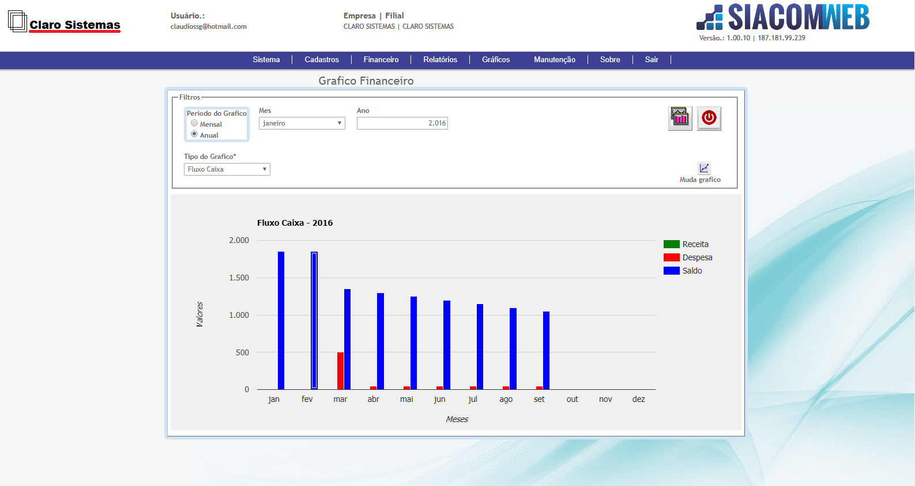
Task: Click the Muda grafico chart icon
Action: pos(704,168)
